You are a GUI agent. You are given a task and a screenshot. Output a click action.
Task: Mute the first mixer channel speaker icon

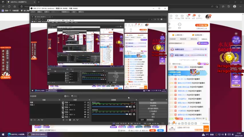pyautogui.click(x=130, y=107)
